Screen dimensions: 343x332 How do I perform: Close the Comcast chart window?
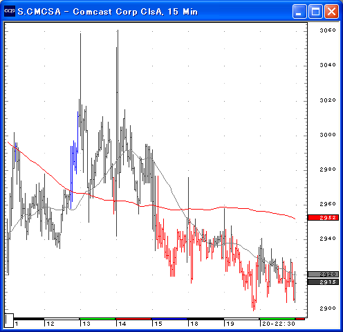(x=331, y=11)
